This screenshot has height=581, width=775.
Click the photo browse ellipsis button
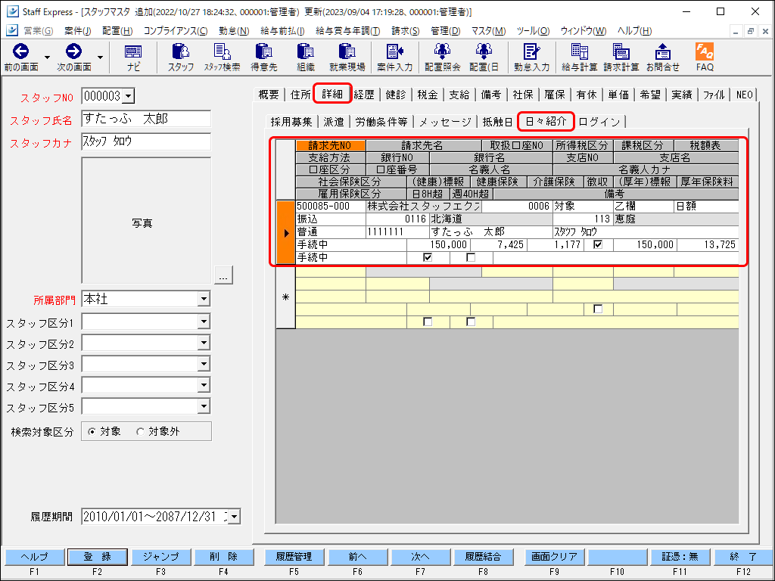tap(223, 277)
